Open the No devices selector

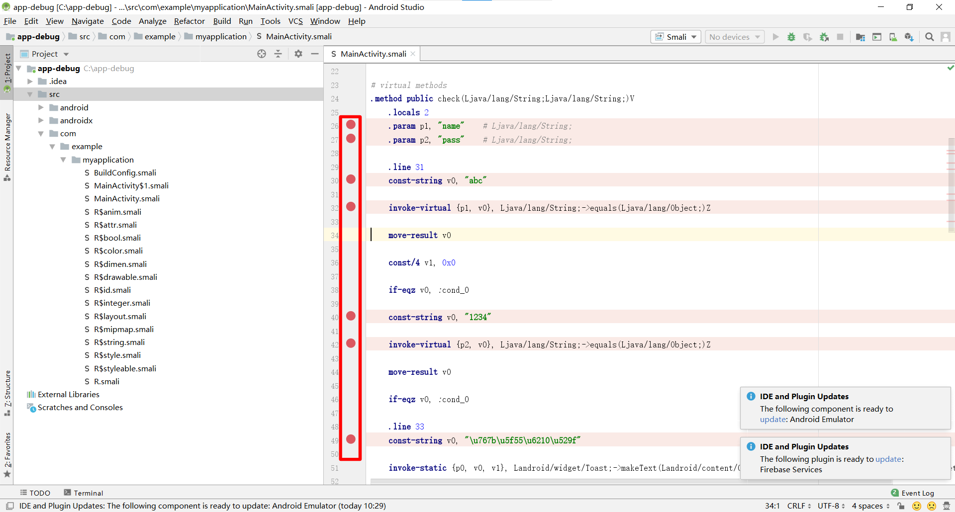click(735, 37)
